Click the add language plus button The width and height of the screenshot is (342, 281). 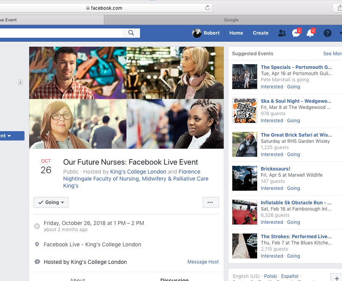[336, 277]
